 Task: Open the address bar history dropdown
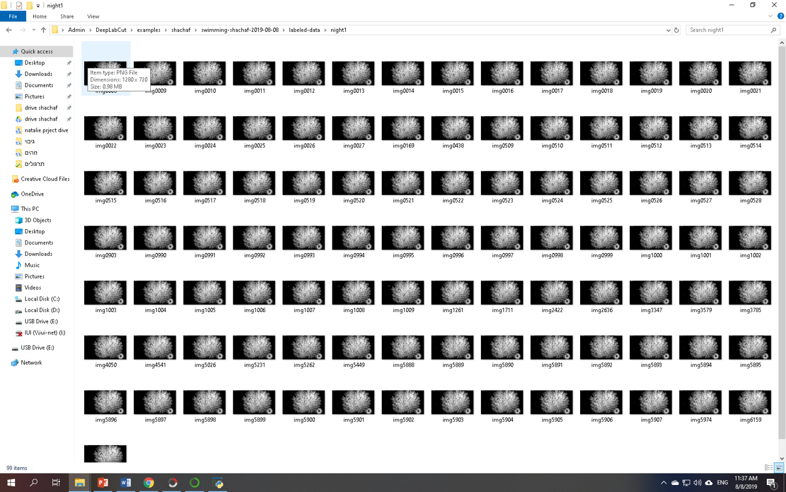pos(668,30)
